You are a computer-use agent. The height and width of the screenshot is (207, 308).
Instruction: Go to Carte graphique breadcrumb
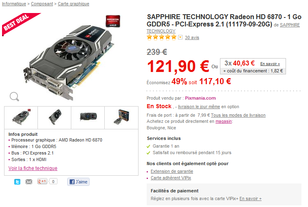point(73,4)
